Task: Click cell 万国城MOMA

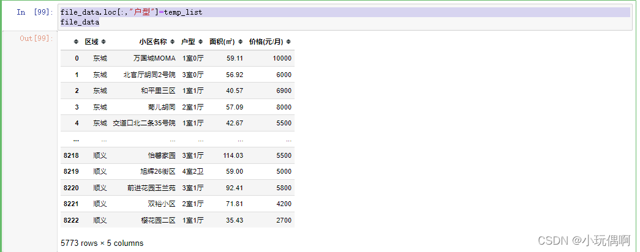Action: tap(154, 58)
